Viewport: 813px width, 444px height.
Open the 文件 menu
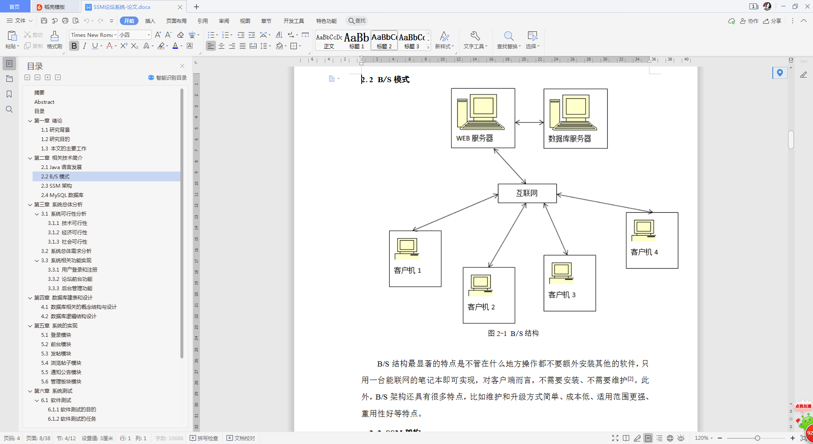tap(20, 21)
